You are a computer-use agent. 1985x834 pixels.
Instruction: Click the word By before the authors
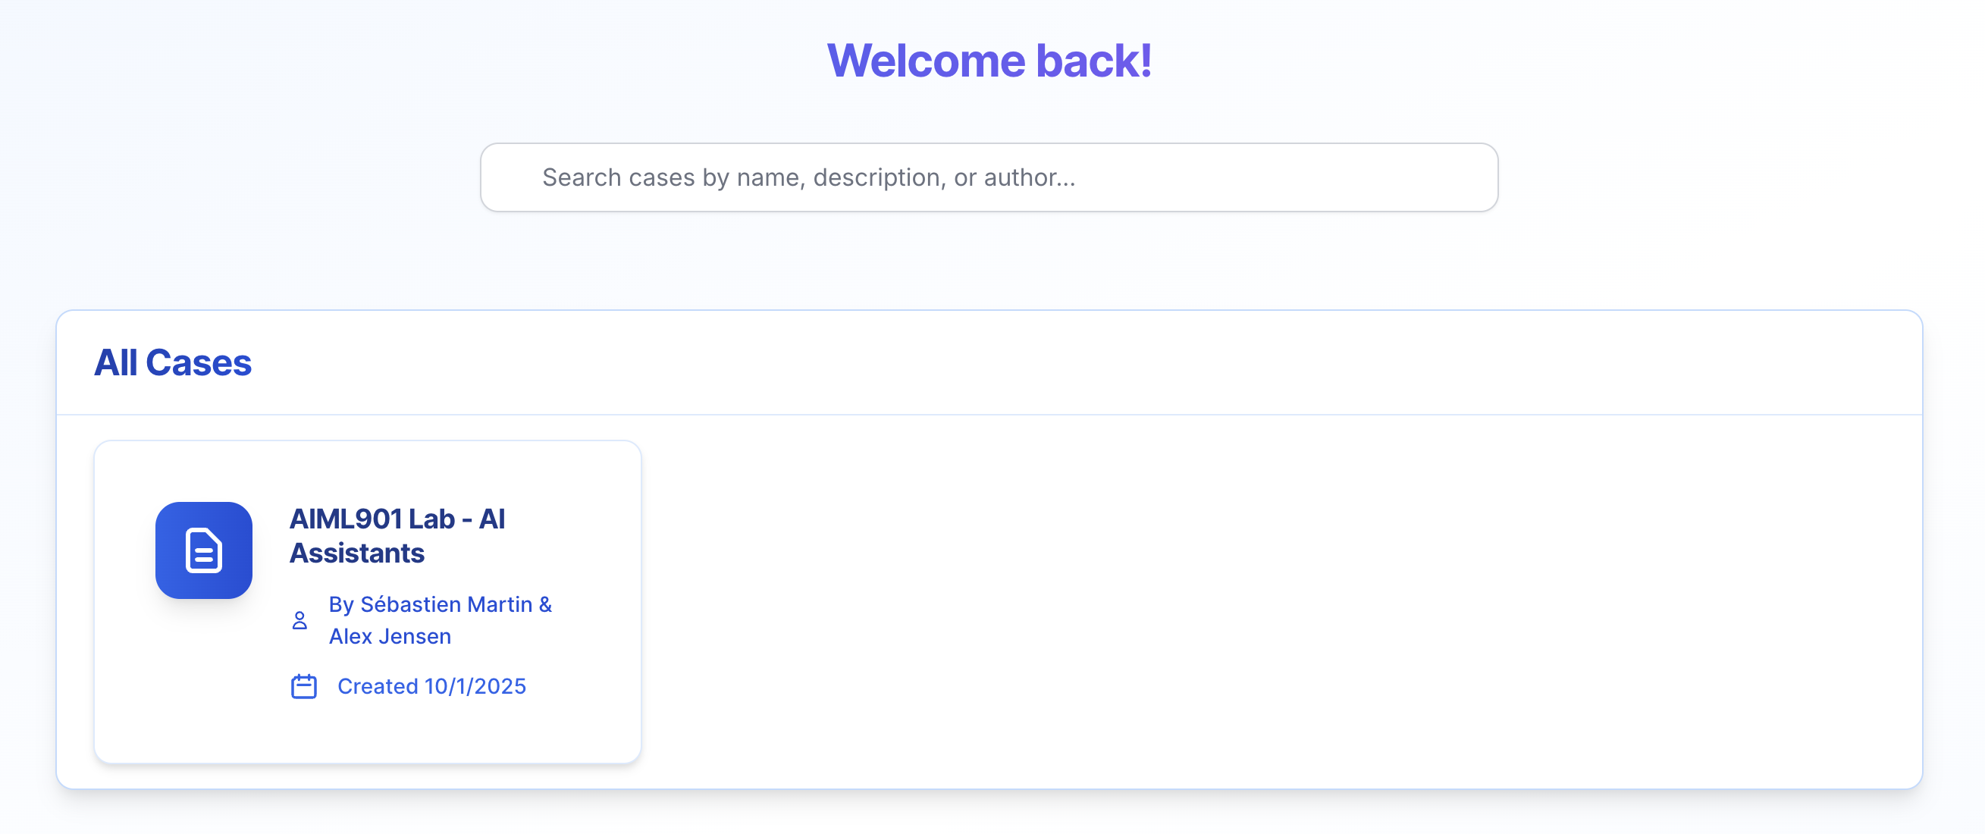[341, 604]
